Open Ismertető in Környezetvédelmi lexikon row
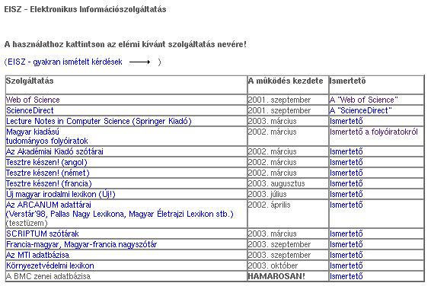 pyautogui.click(x=346, y=266)
